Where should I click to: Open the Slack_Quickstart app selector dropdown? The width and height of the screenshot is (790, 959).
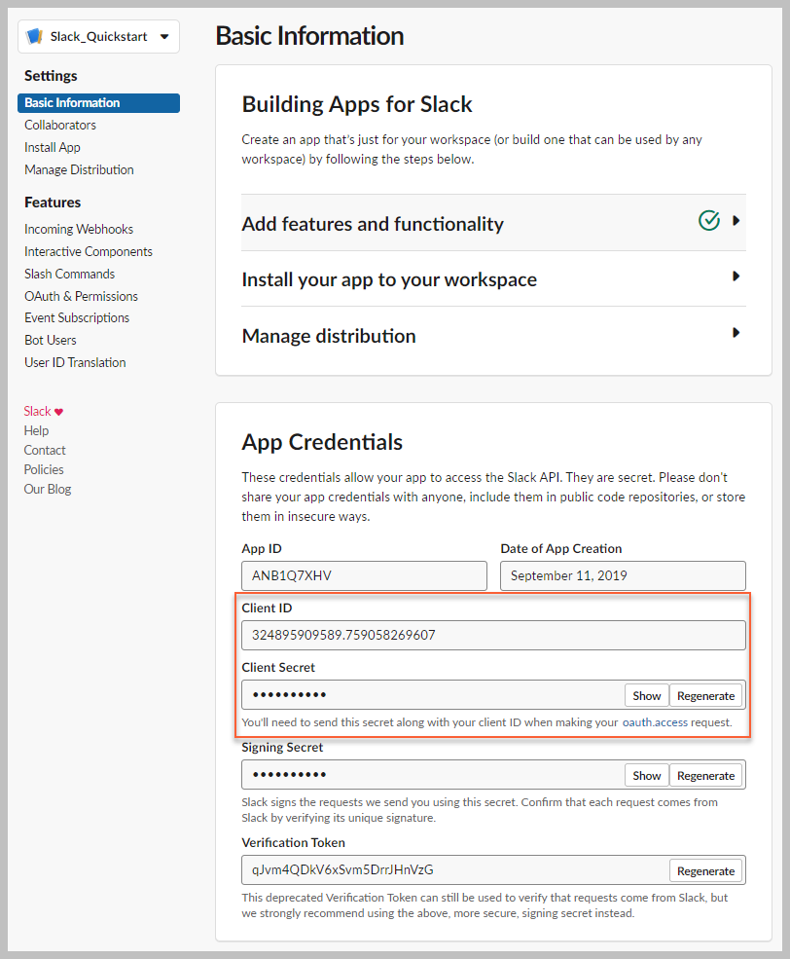click(98, 37)
